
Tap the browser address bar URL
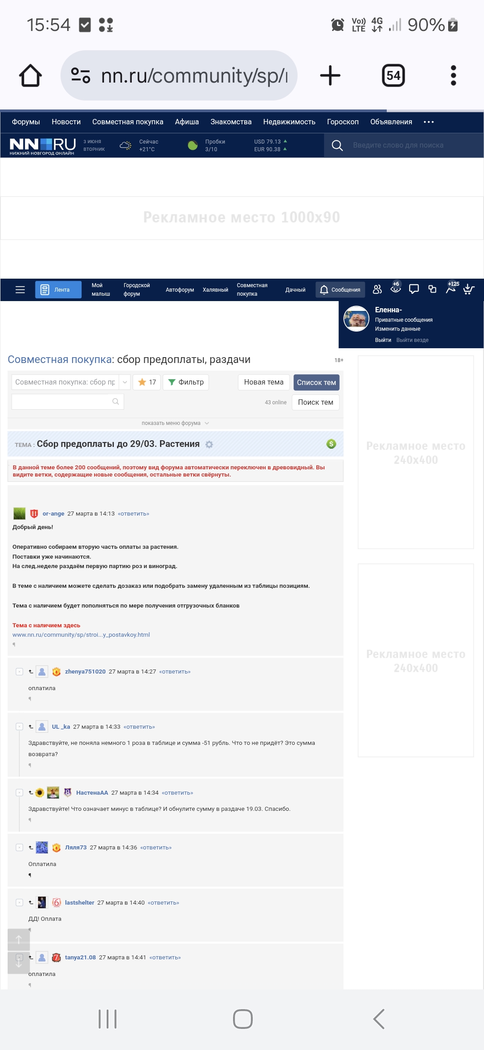tap(194, 75)
